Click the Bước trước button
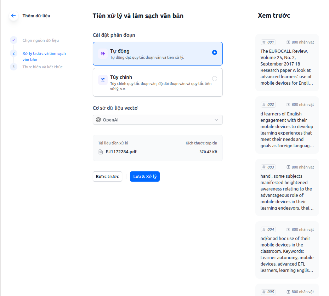 107,177
